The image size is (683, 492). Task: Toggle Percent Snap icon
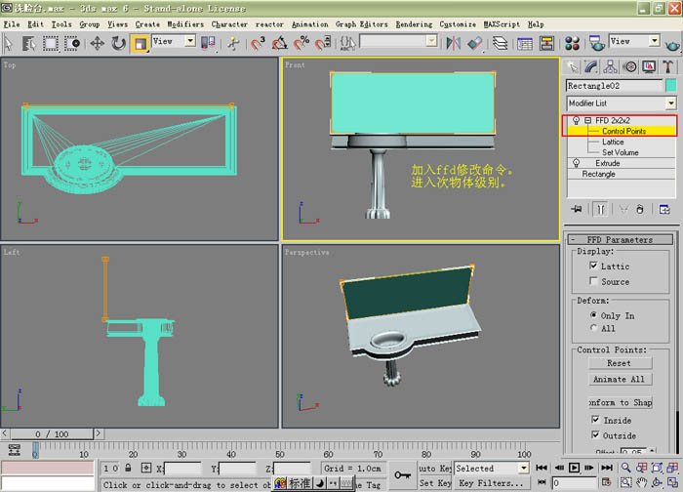coord(301,43)
